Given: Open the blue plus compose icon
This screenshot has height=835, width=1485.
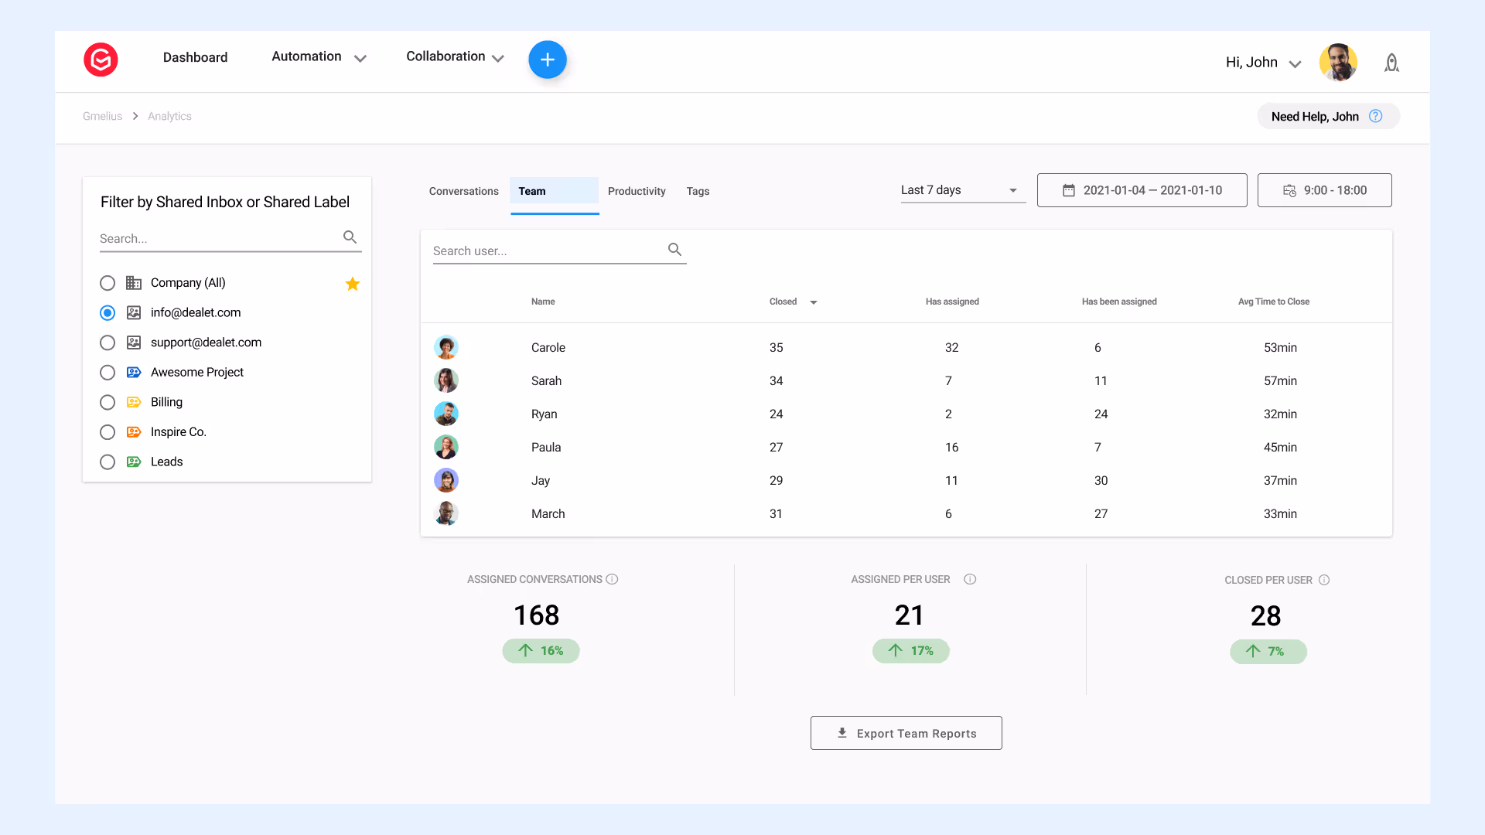Looking at the screenshot, I should click(548, 59).
